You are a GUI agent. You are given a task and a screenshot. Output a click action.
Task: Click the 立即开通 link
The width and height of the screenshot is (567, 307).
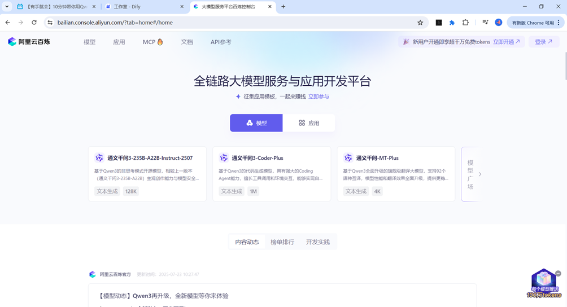point(506,42)
